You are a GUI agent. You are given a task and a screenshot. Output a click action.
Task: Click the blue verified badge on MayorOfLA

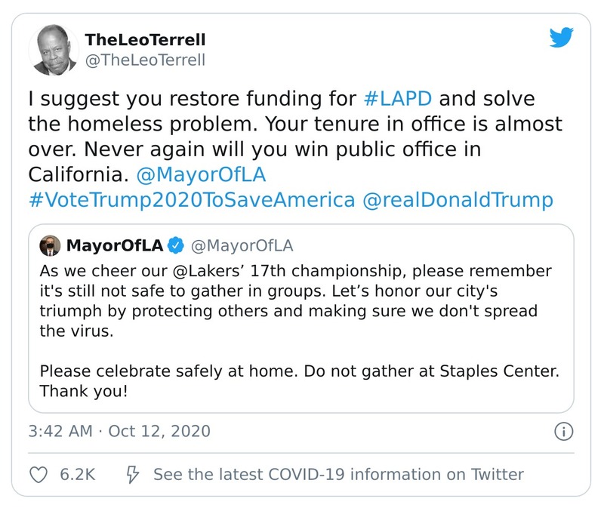point(174,245)
